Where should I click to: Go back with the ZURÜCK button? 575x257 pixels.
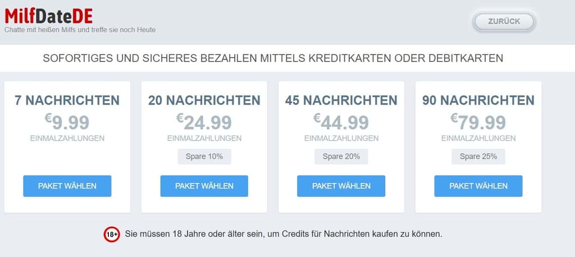click(x=504, y=22)
